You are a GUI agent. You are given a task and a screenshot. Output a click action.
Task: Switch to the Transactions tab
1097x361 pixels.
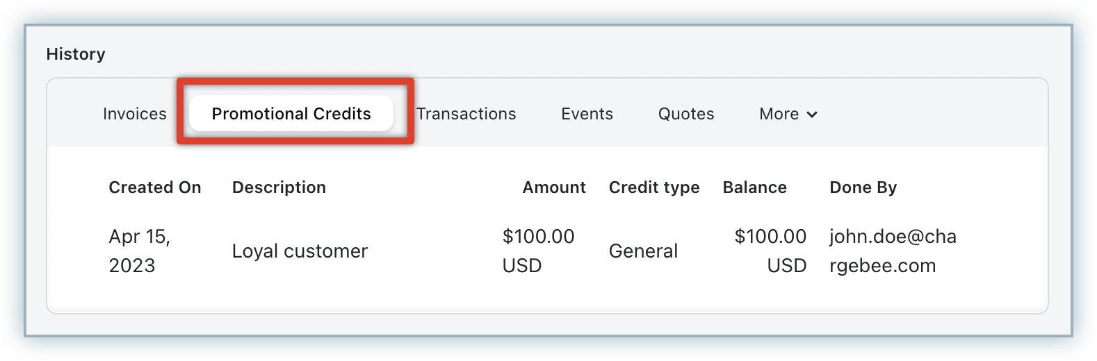[466, 114]
